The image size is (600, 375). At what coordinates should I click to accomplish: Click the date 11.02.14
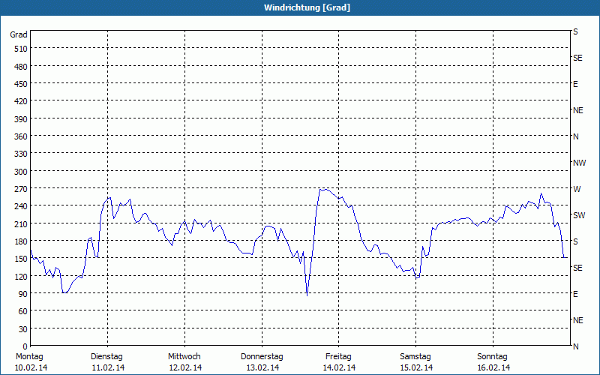pos(108,368)
